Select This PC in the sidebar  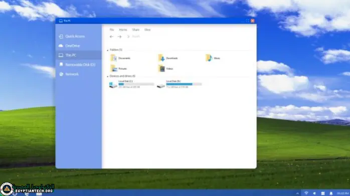click(x=78, y=55)
